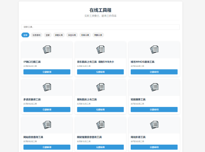Click the title 京东图床上传工具 -限制5MB大小

tap(95, 62)
